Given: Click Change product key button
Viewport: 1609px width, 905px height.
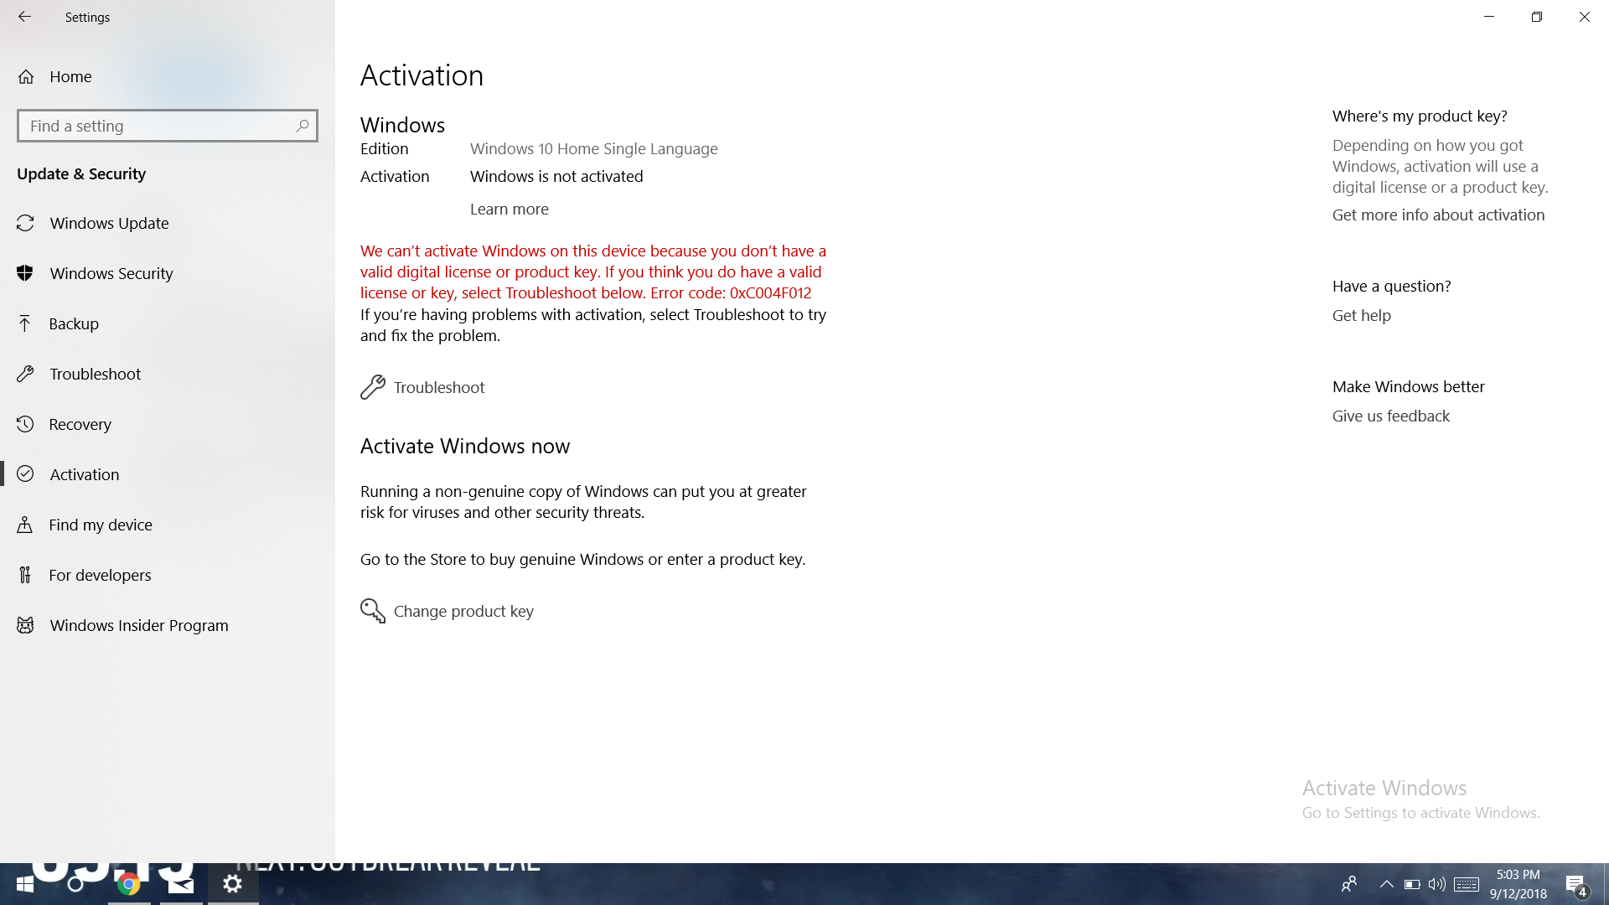Looking at the screenshot, I should point(448,610).
